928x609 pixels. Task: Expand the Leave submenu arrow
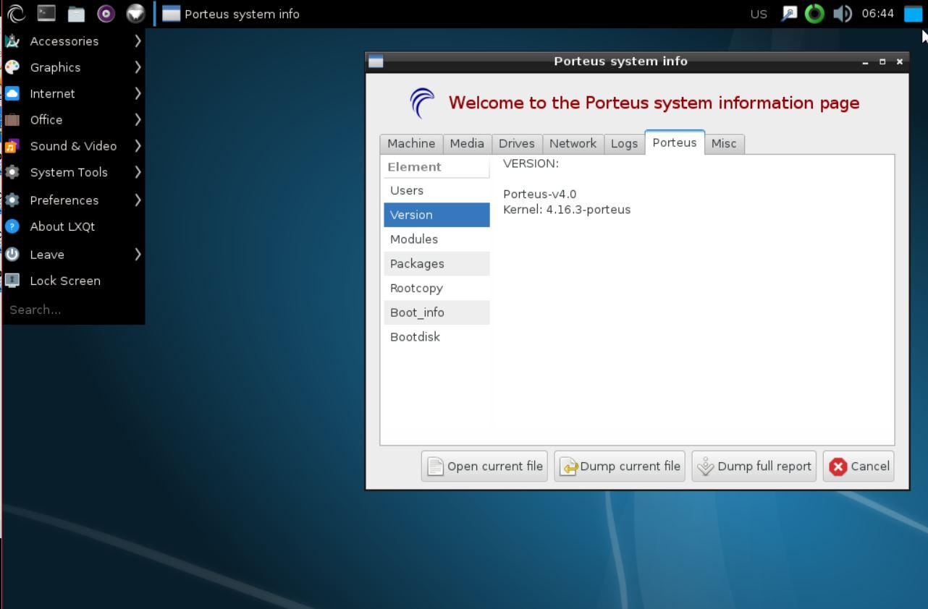tap(138, 255)
